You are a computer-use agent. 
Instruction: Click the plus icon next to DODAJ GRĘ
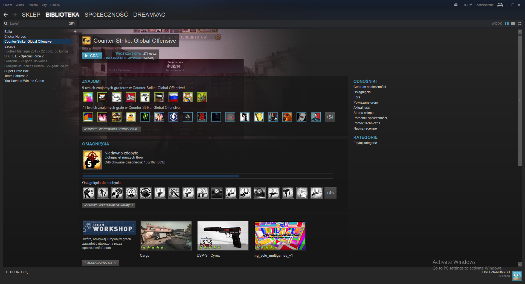(x=6, y=272)
